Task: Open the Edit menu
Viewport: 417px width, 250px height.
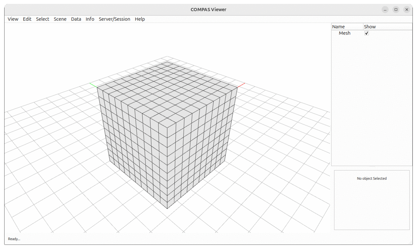Action: [27, 19]
